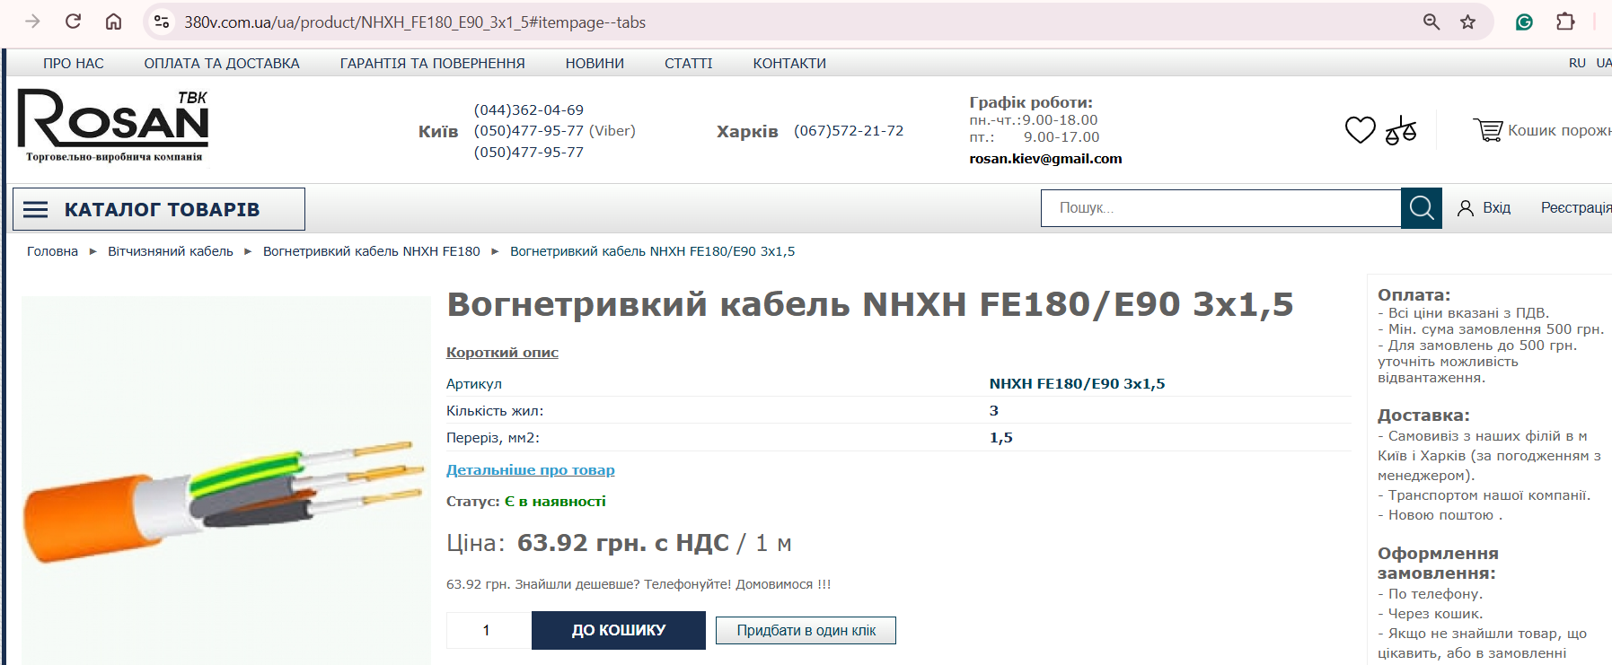The image size is (1612, 665).
Task: Click the browser forward arrow
Action: 33,22
